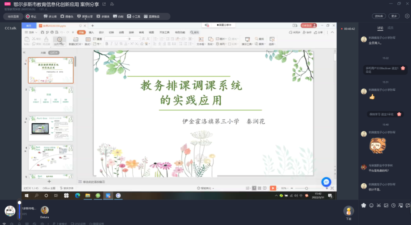Image resolution: width=411 pixels, height=225 pixels.
Task: Open the 资料库 resource library
Action: click(x=379, y=16)
